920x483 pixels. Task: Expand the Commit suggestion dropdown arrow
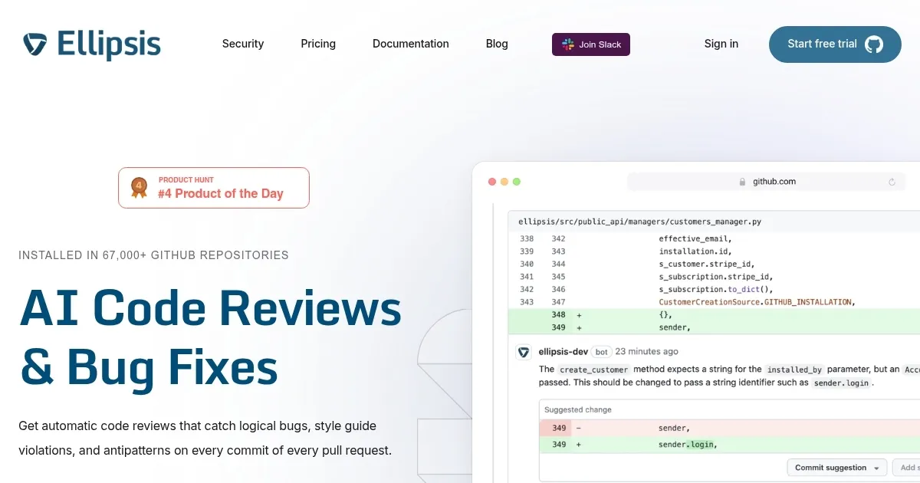click(876, 468)
